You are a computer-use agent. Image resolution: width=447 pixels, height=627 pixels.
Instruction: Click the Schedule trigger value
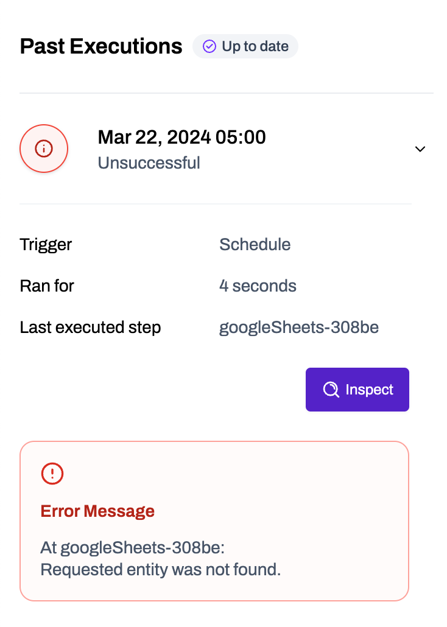click(255, 245)
